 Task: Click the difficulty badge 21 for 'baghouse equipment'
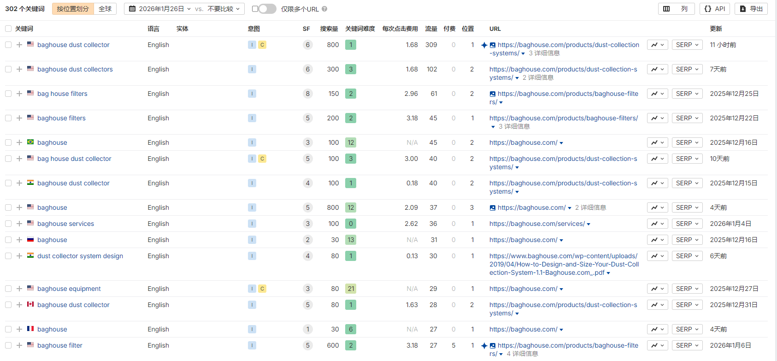(x=351, y=289)
